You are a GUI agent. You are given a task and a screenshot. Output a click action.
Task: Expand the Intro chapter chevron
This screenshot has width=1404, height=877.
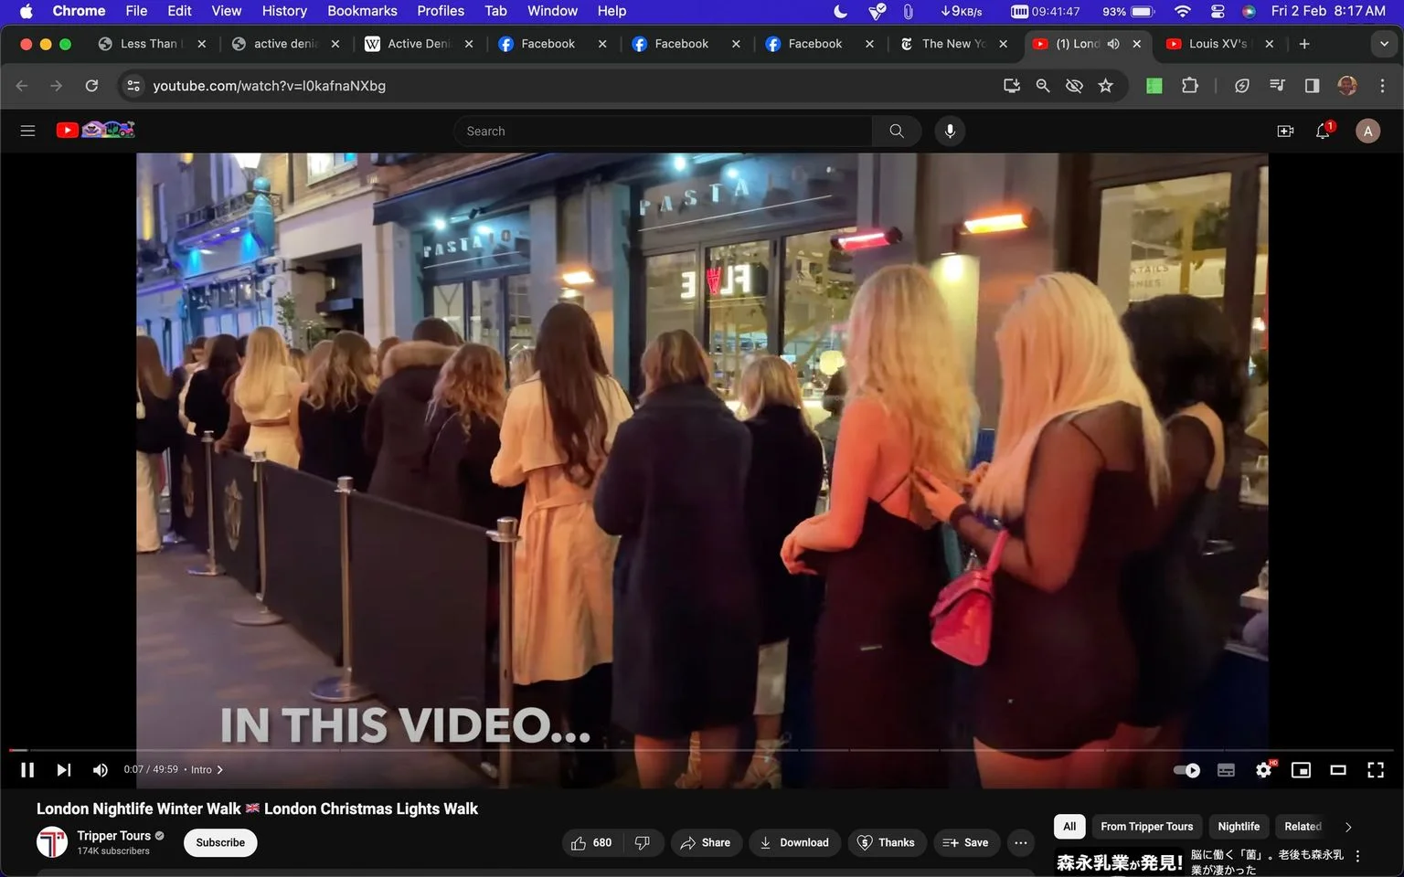click(x=220, y=769)
